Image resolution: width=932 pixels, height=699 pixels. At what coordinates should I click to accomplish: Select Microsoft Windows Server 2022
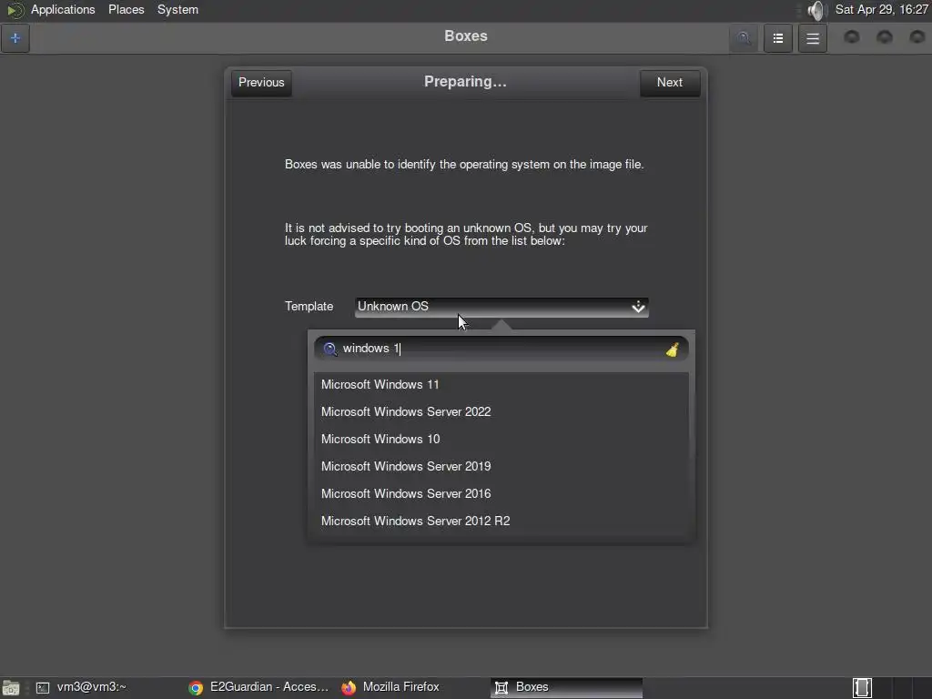[501, 412]
